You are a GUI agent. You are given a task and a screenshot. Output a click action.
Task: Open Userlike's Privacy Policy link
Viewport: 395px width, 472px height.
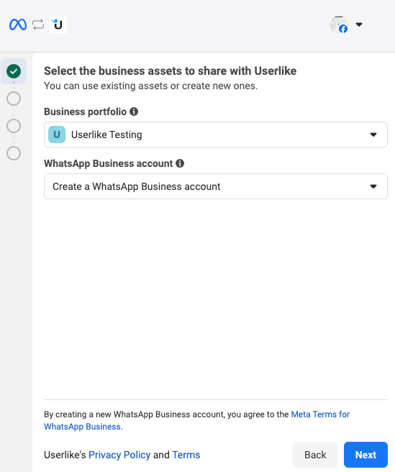pyautogui.click(x=119, y=455)
